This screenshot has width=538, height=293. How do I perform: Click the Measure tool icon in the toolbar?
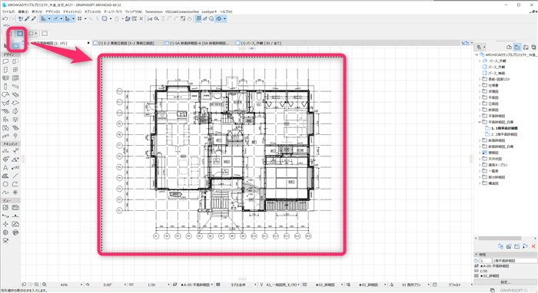(x=150, y=19)
